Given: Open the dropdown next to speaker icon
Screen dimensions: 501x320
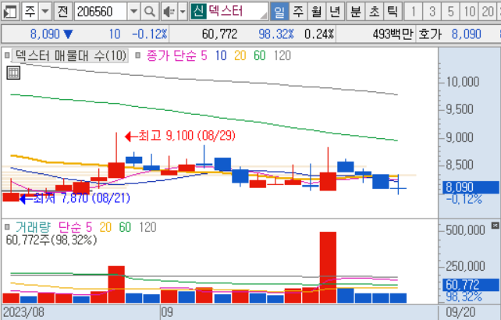Looking at the screenshot, I should tap(183, 12).
